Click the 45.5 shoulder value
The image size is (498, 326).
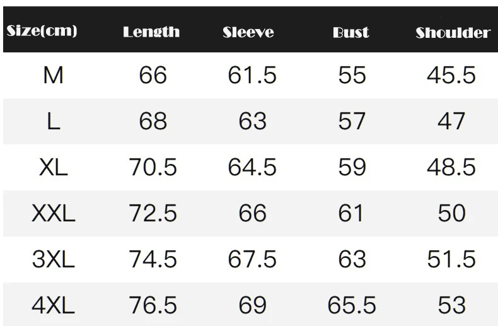(x=451, y=76)
